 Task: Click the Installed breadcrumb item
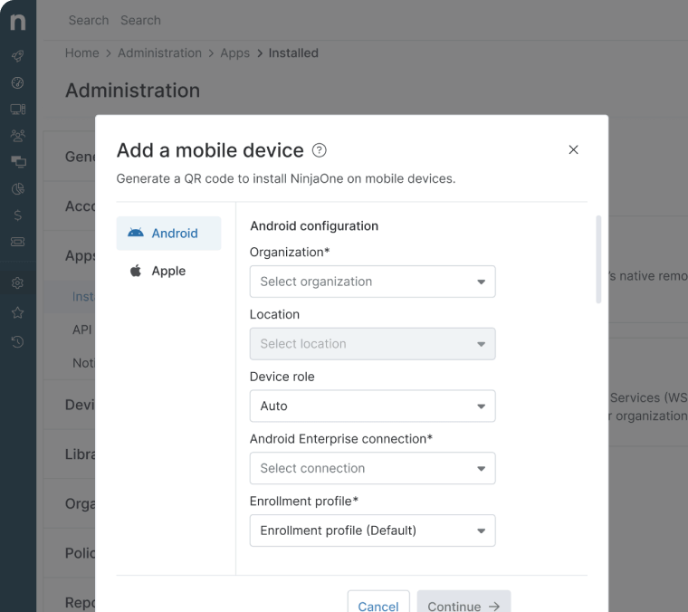coord(293,53)
